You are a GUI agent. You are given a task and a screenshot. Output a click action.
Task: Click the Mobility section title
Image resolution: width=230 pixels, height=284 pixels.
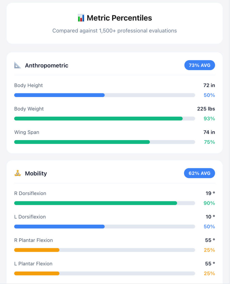coord(36,173)
